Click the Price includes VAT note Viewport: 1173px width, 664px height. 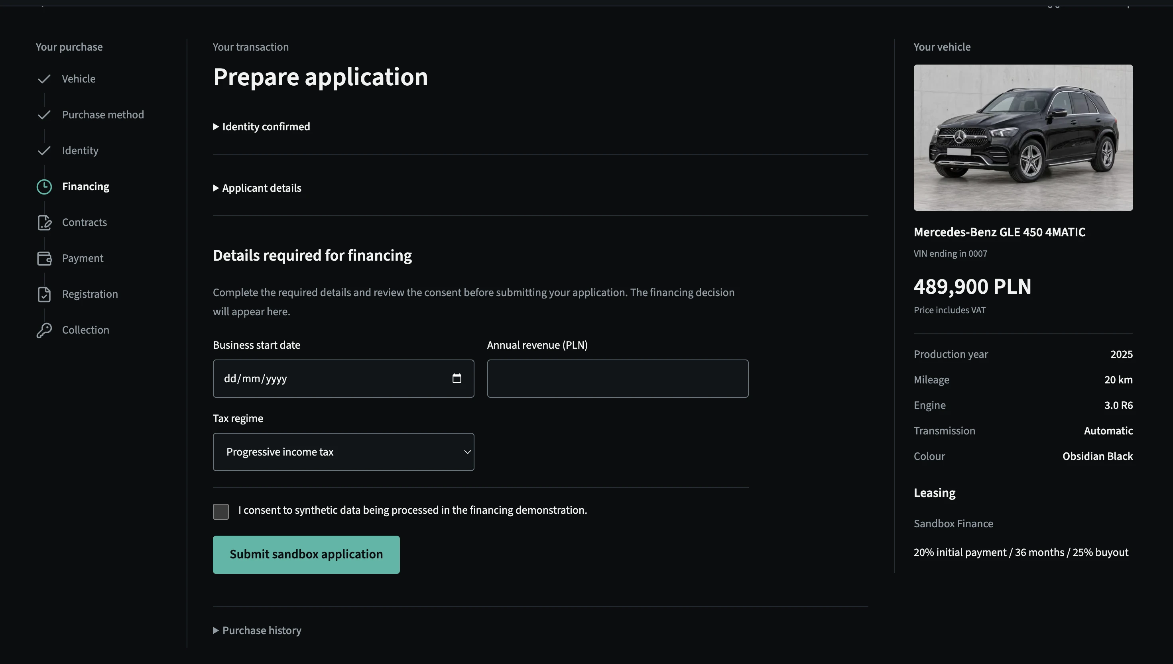pos(950,310)
